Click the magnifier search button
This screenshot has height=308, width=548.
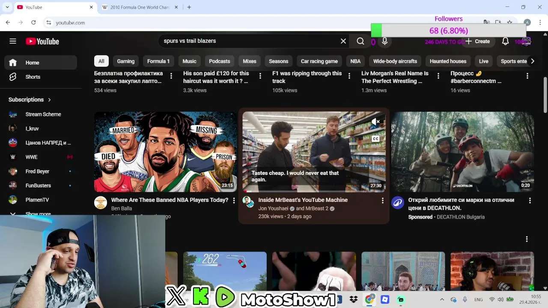click(x=360, y=41)
